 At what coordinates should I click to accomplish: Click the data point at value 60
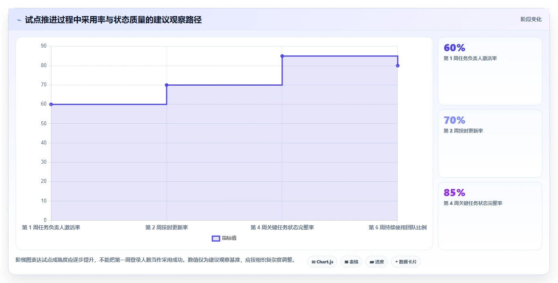click(51, 104)
